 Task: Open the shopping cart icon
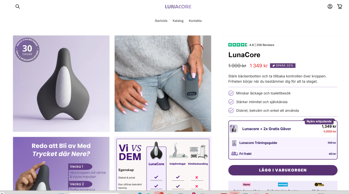(339, 7)
